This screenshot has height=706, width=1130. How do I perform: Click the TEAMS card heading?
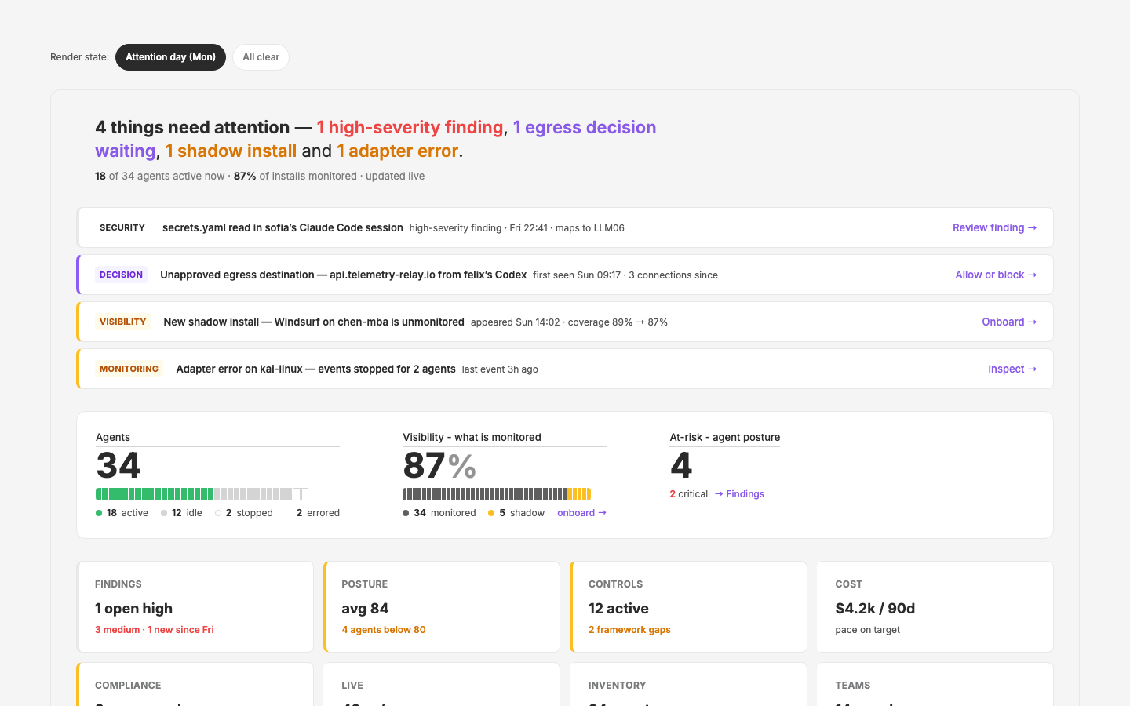tap(853, 686)
